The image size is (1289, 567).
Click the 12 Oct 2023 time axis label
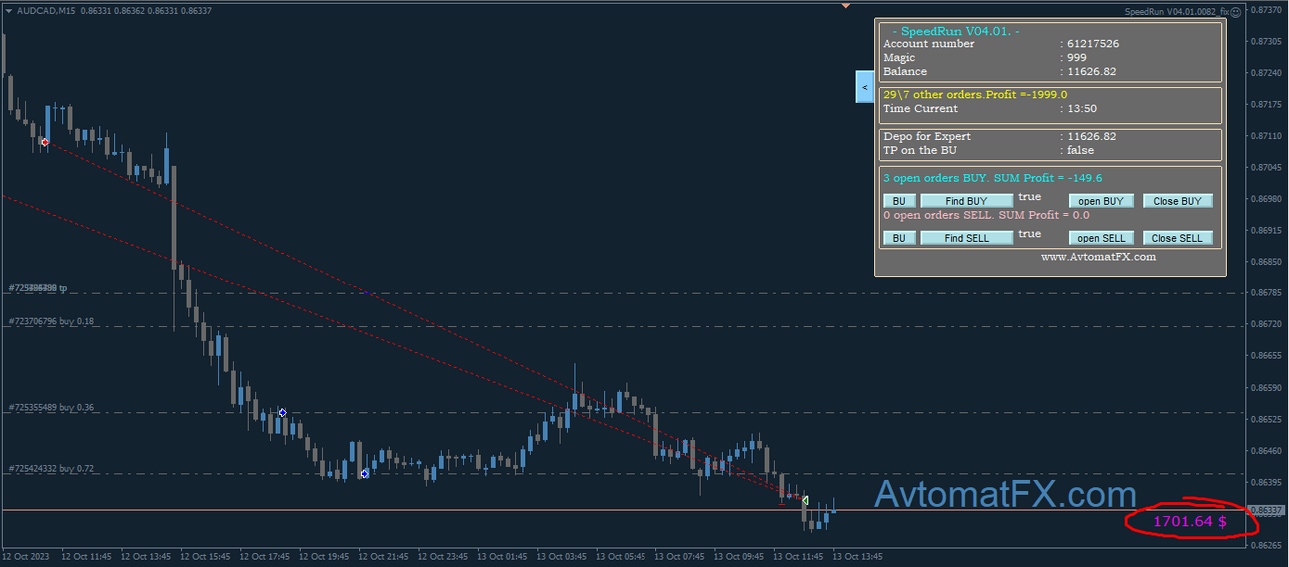pos(25,557)
